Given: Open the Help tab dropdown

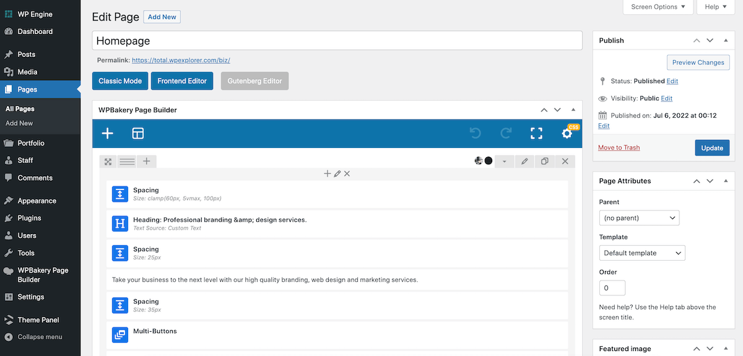Looking at the screenshot, I should (716, 7).
